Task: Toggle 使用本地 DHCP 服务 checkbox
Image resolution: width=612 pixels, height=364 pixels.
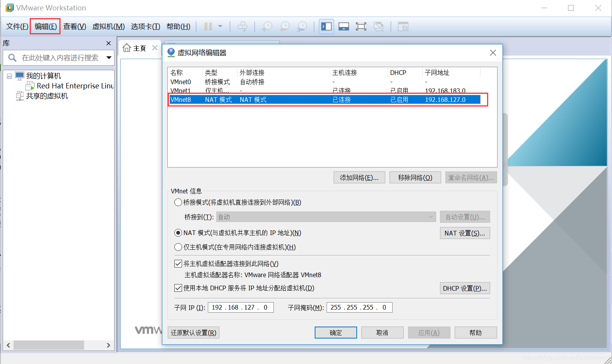Action: point(178,288)
